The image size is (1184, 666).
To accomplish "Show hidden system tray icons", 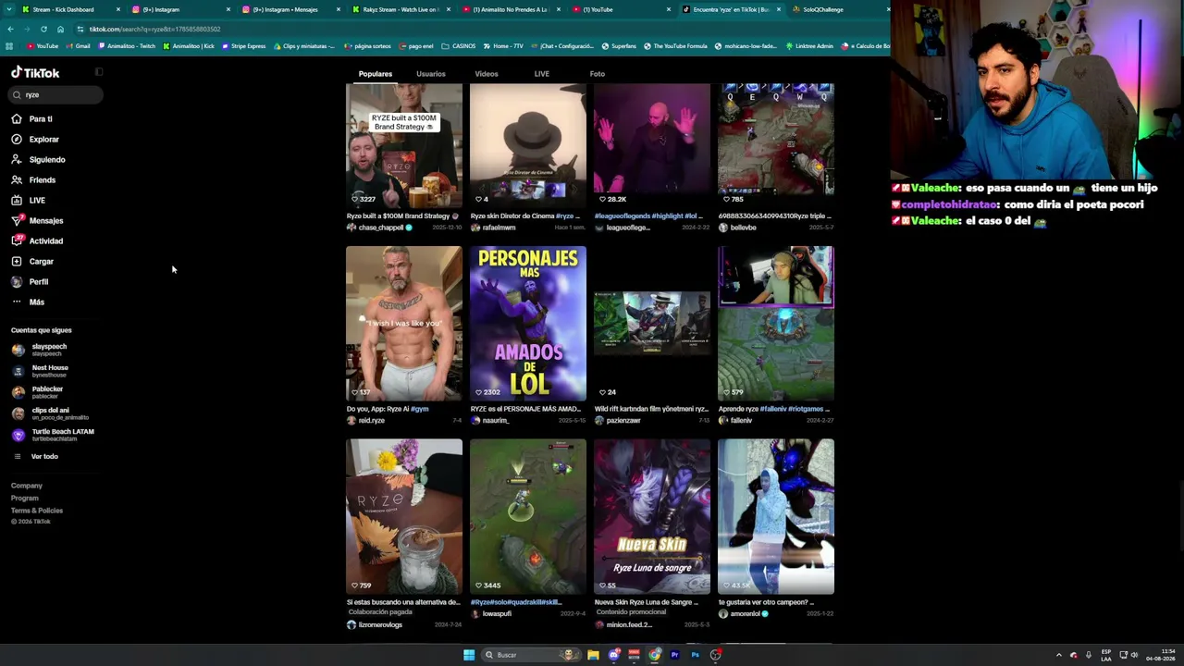I will click(x=1059, y=655).
